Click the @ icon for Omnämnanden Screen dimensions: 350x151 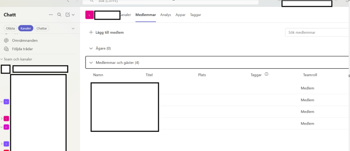[x=6, y=41]
